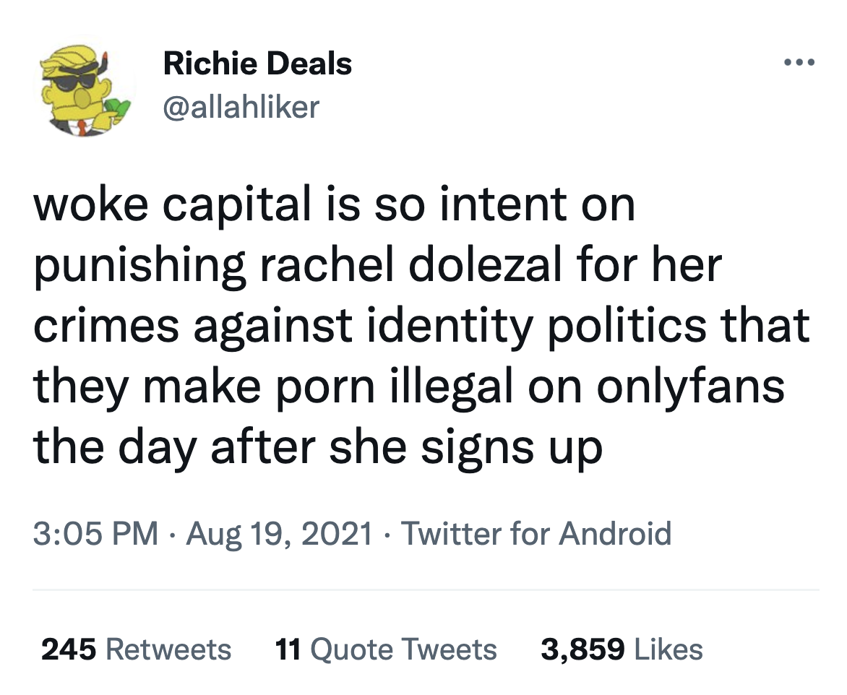This screenshot has width=847, height=695.
Task: Open Richie Deals' profile by clicking the name
Action: click(x=257, y=63)
